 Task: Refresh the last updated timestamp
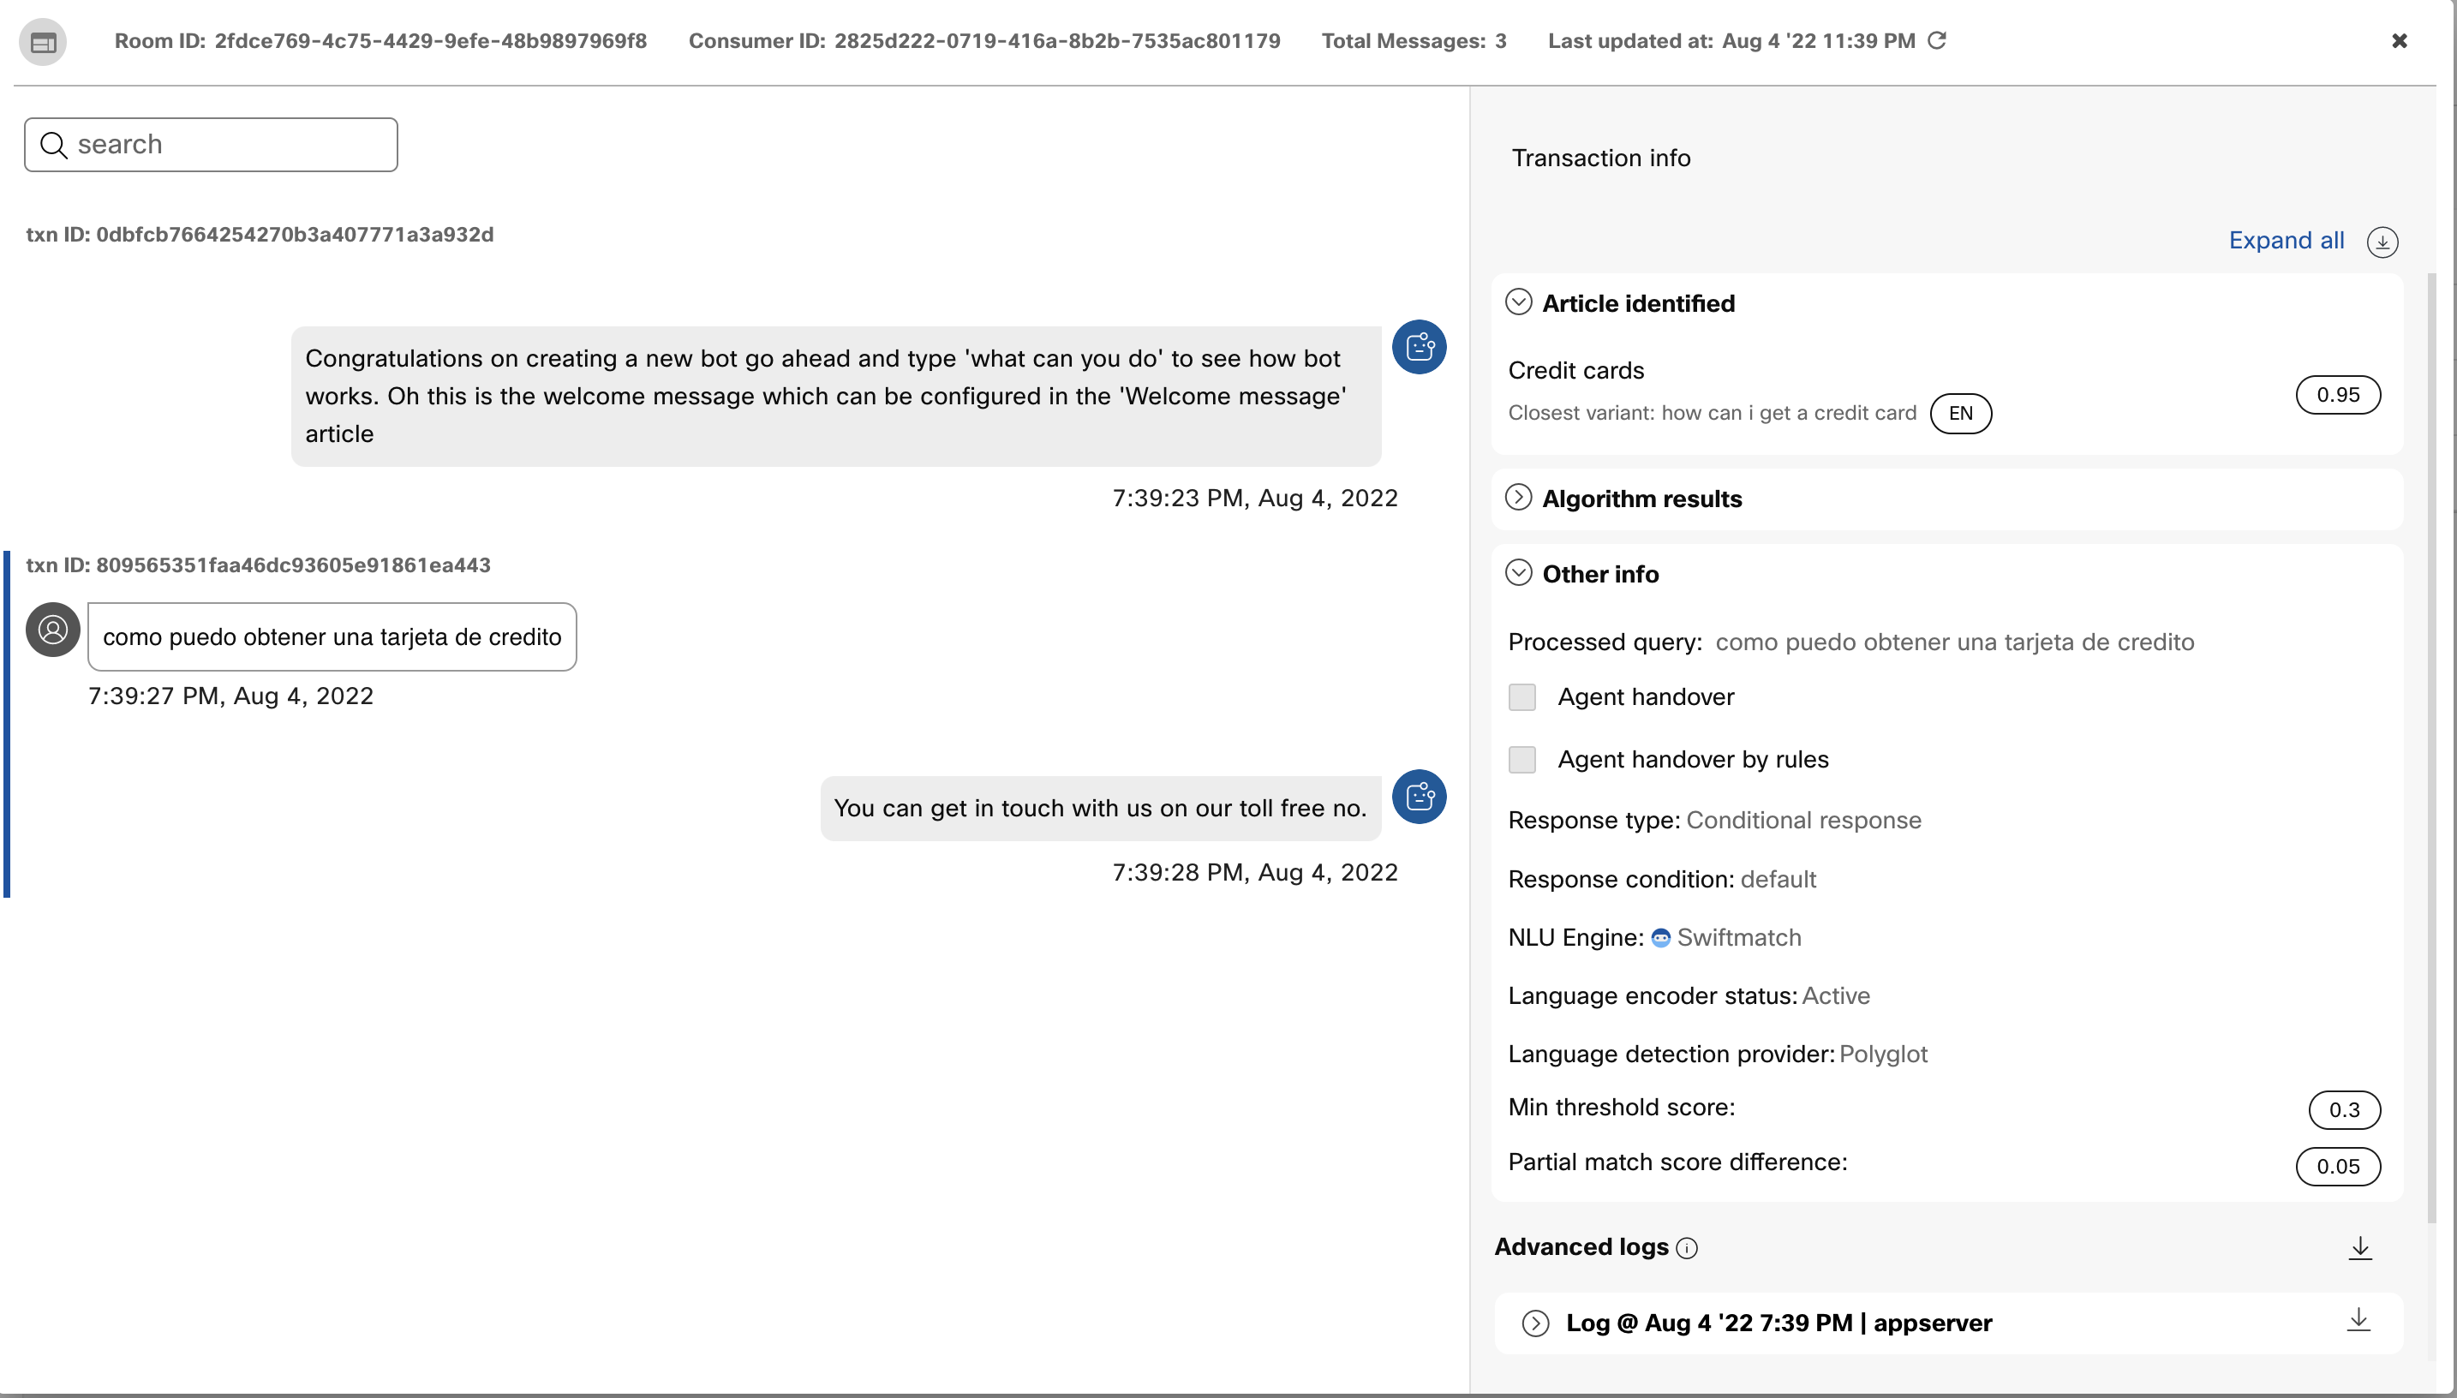1937,40
